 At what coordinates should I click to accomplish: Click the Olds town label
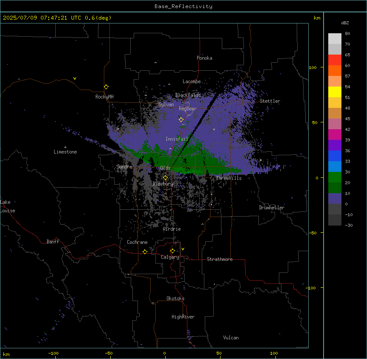click(165, 168)
